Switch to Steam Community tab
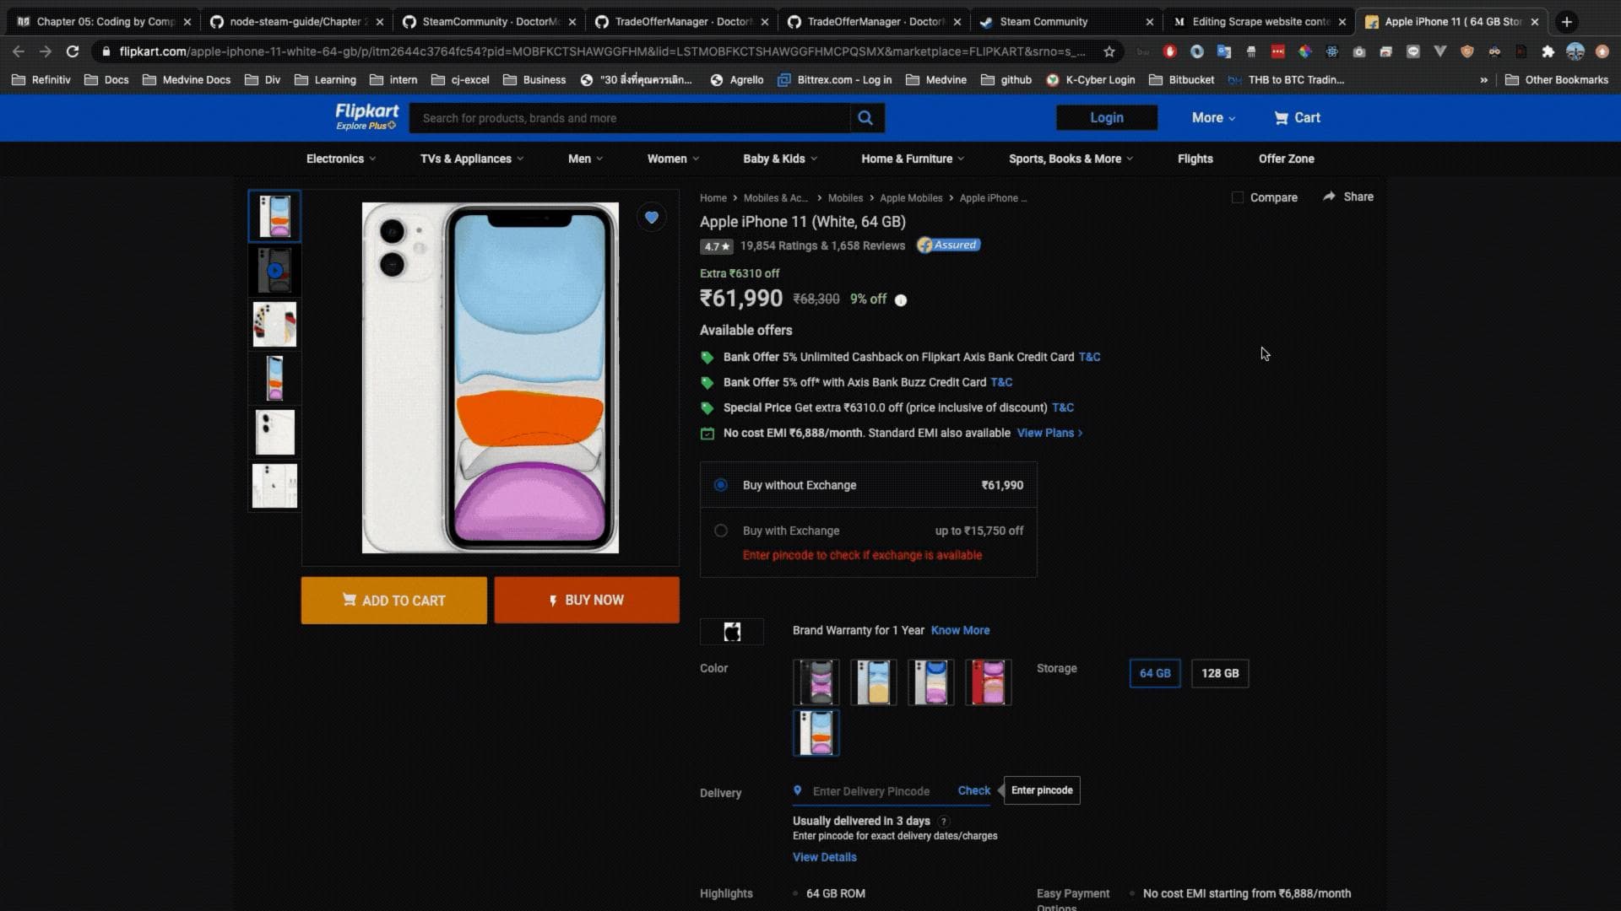This screenshot has width=1621, height=911. pos(1065,22)
